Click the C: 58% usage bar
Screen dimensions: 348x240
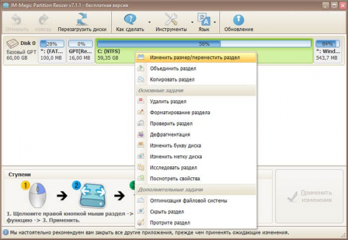coord(204,43)
